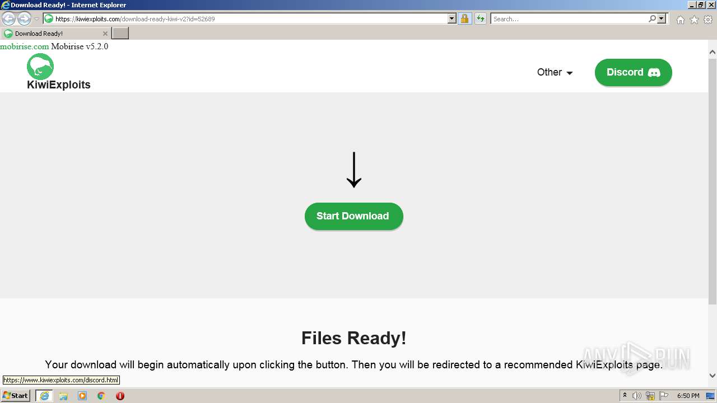Close the Download Ready! tab
717x403 pixels.
pyautogui.click(x=105, y=34)
